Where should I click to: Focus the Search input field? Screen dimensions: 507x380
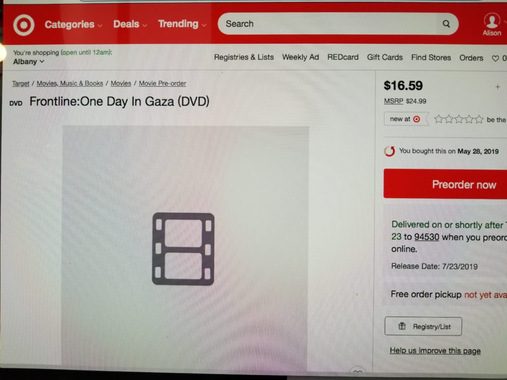[330, 24]
